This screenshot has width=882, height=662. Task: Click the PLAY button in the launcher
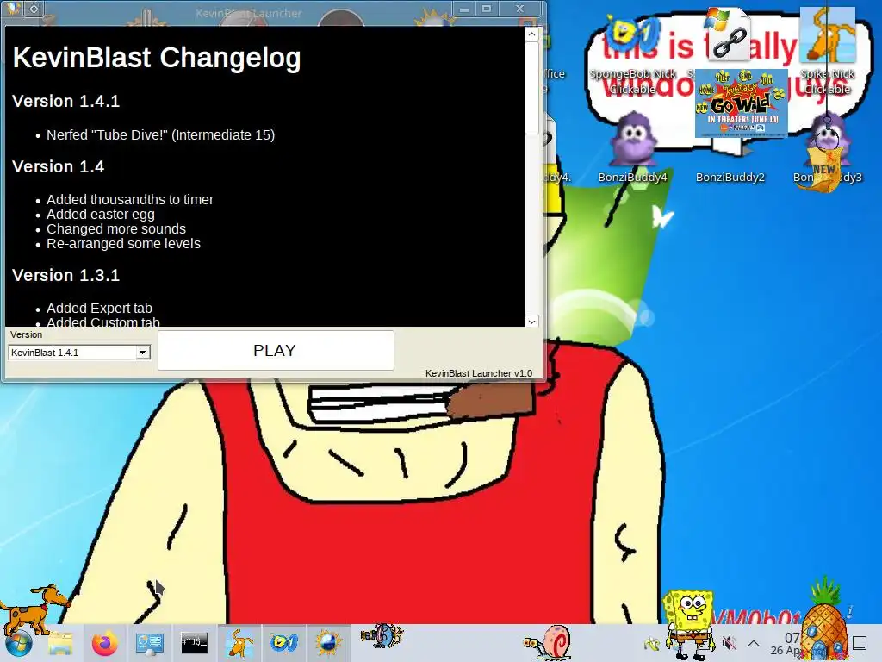coord(276,350)
